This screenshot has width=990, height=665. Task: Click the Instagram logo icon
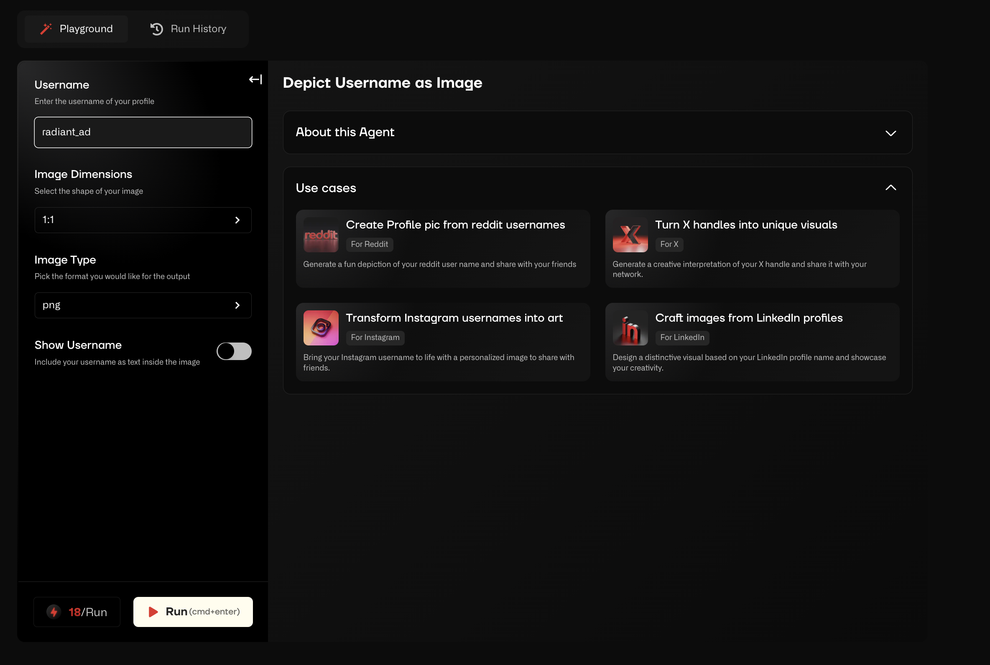[321, 328]
